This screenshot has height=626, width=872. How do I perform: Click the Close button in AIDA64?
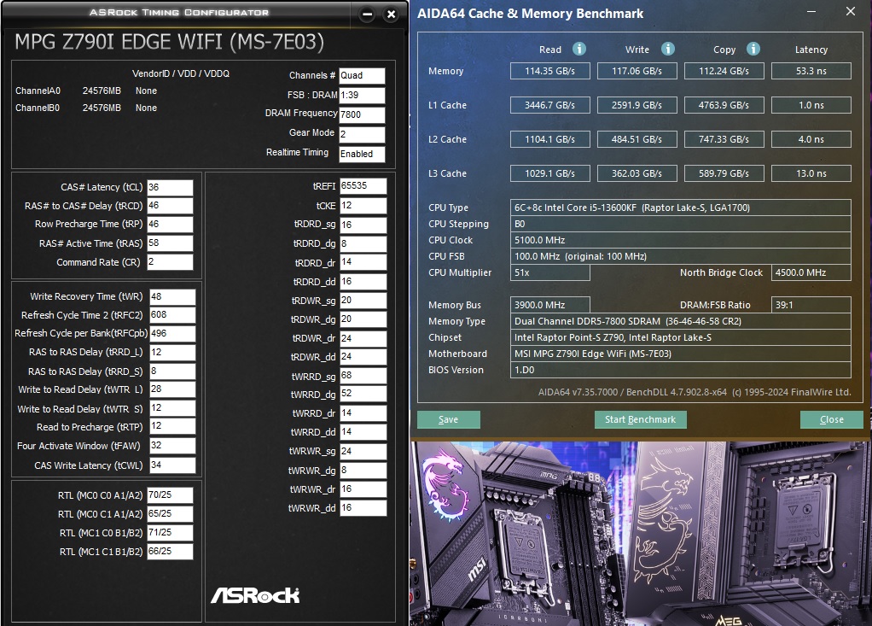(x=831, y=419)
